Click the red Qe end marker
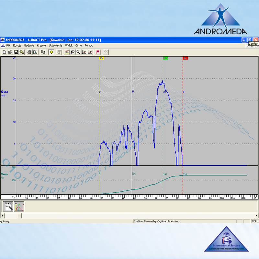This screenshot has height=259, width=259. click(x=185, y=58)
